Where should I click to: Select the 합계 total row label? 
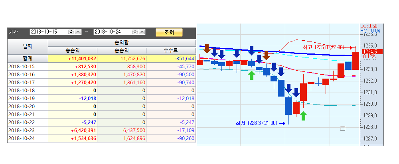pos(28,59)
